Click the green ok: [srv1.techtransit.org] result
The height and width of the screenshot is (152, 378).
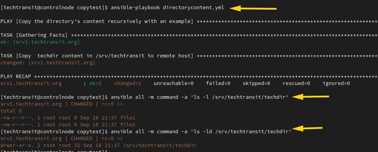[40, 42]
